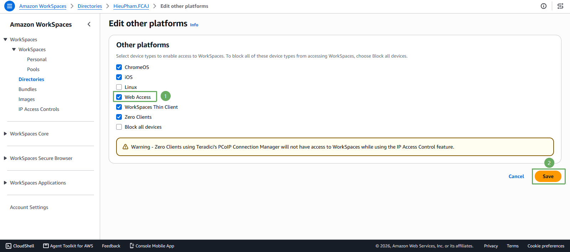Viewport: 570px width, 252px height.
Task: Toggle the WorkSpaces Thin Client checkbox
Action: click(x=119, y=107)
